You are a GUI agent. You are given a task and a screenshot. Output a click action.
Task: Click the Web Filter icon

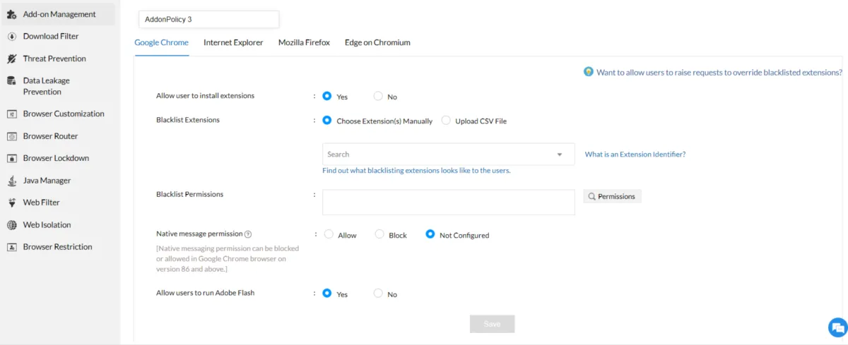tap(11, 202)
